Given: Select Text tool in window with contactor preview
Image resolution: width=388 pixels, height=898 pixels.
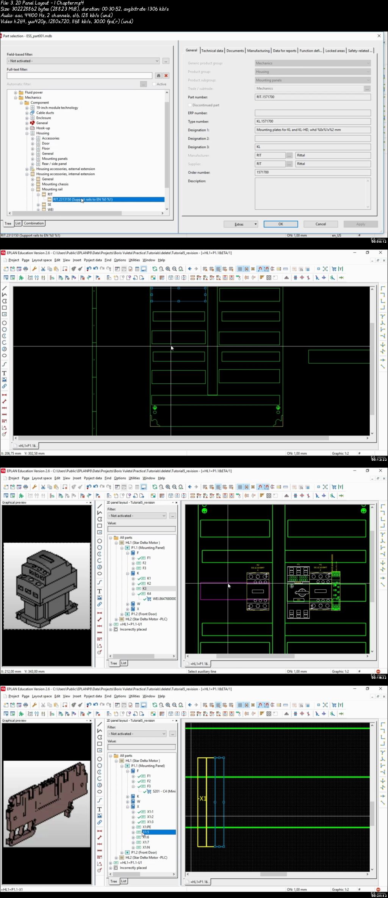Looking at the screenshot, I should tap(100, 591).
